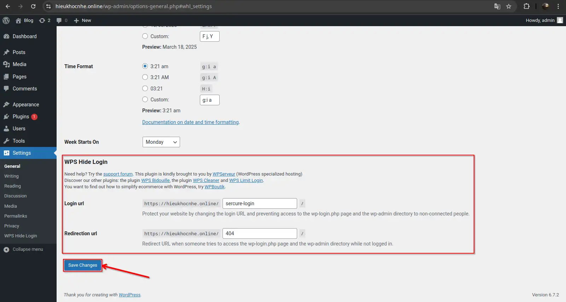Click the browser address bar URL
Viewport: 566px width, 302px height.
134,6
